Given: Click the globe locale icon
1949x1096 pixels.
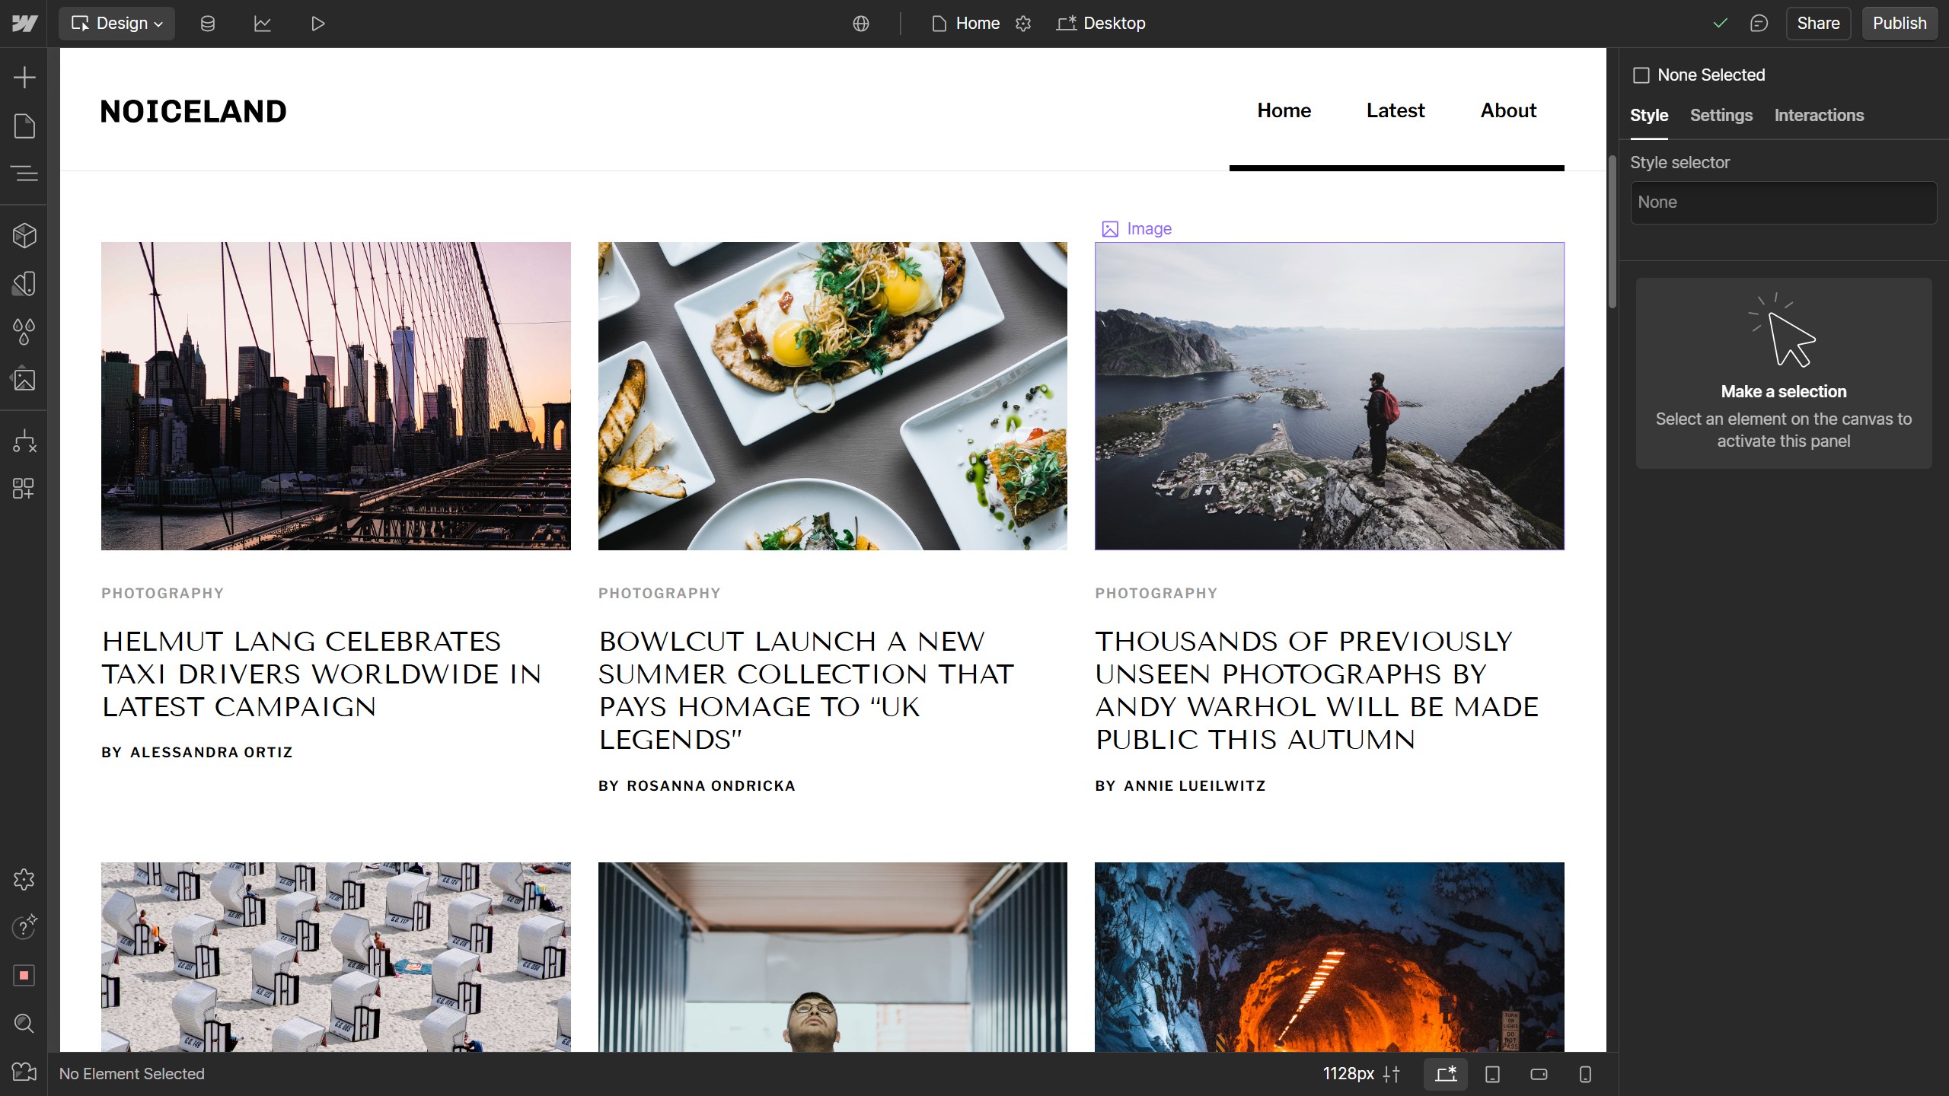Looking at the screenshot, I should coord(861,24).
